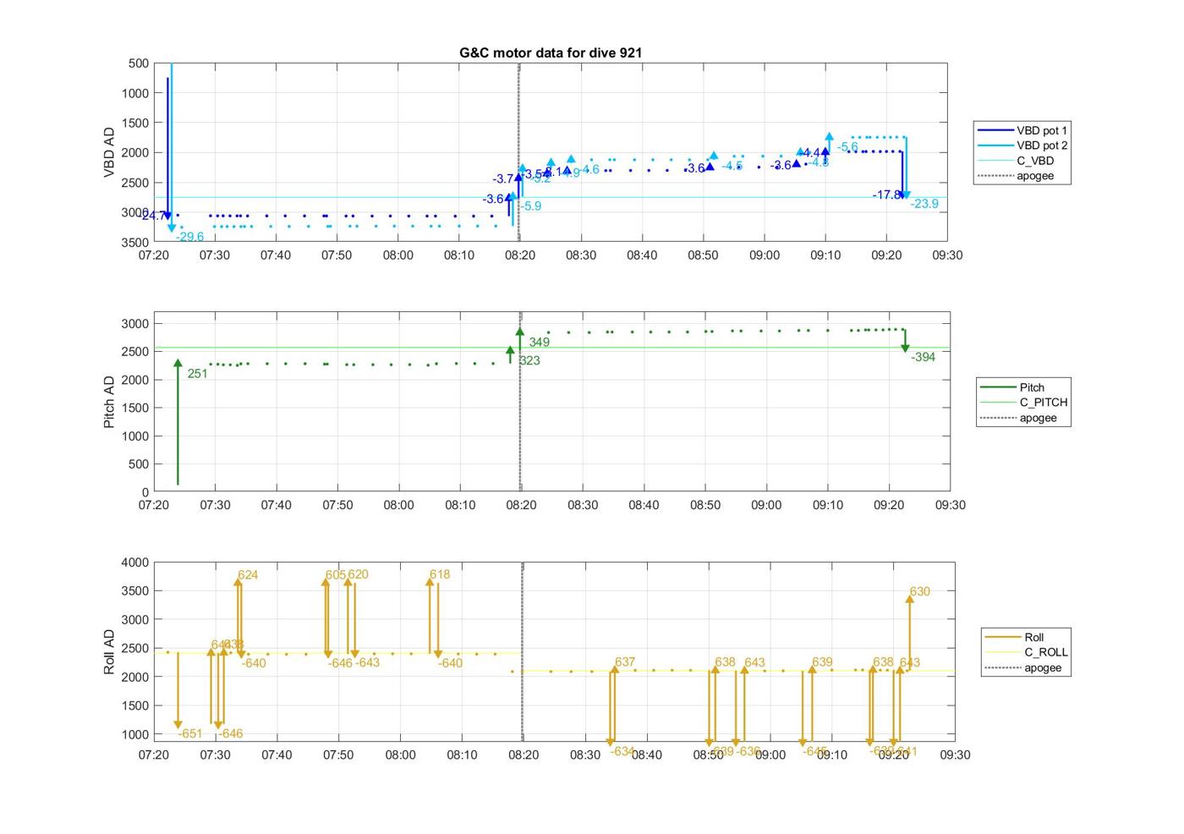Click the dotted apogee line in Roll plot
Screen dimensions: 1184x834
[523, 651]
